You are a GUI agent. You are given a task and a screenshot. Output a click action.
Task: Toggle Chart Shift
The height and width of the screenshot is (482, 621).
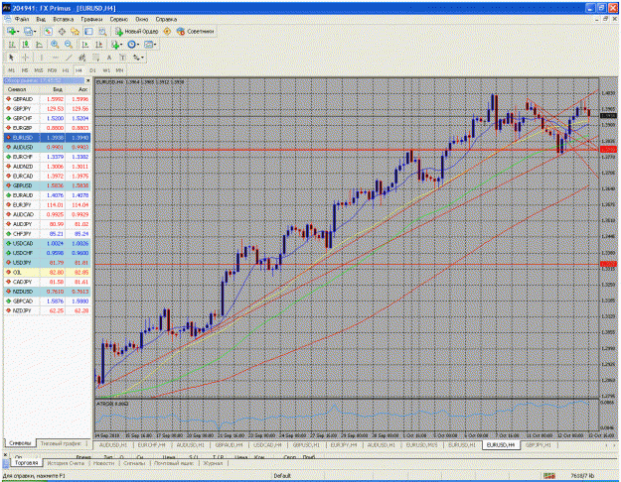click(x=98, y=45)
